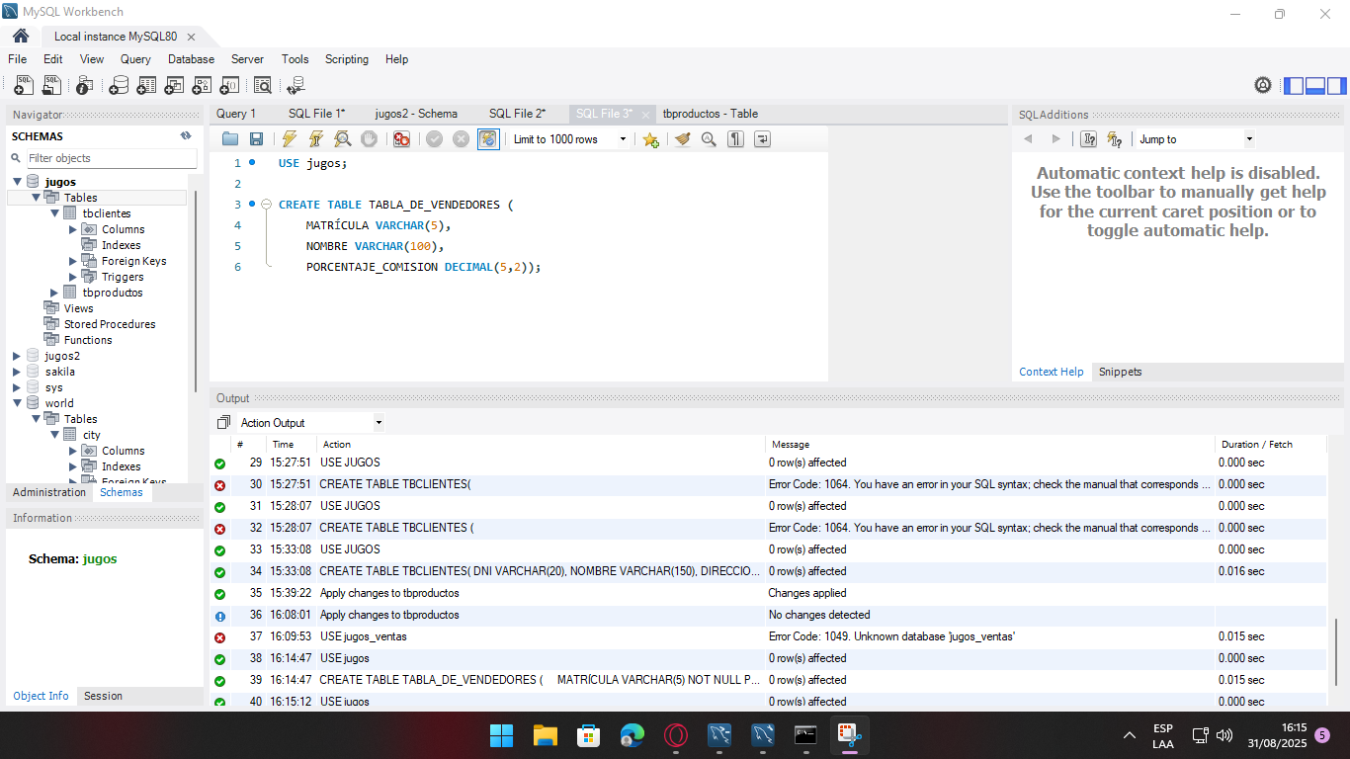This screenshot has height=759, width=1350.
Task: Create a new stored procedure icon
Action: click(202, 86)
